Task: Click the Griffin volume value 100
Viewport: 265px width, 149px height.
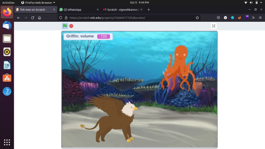Action: point(104,36)
